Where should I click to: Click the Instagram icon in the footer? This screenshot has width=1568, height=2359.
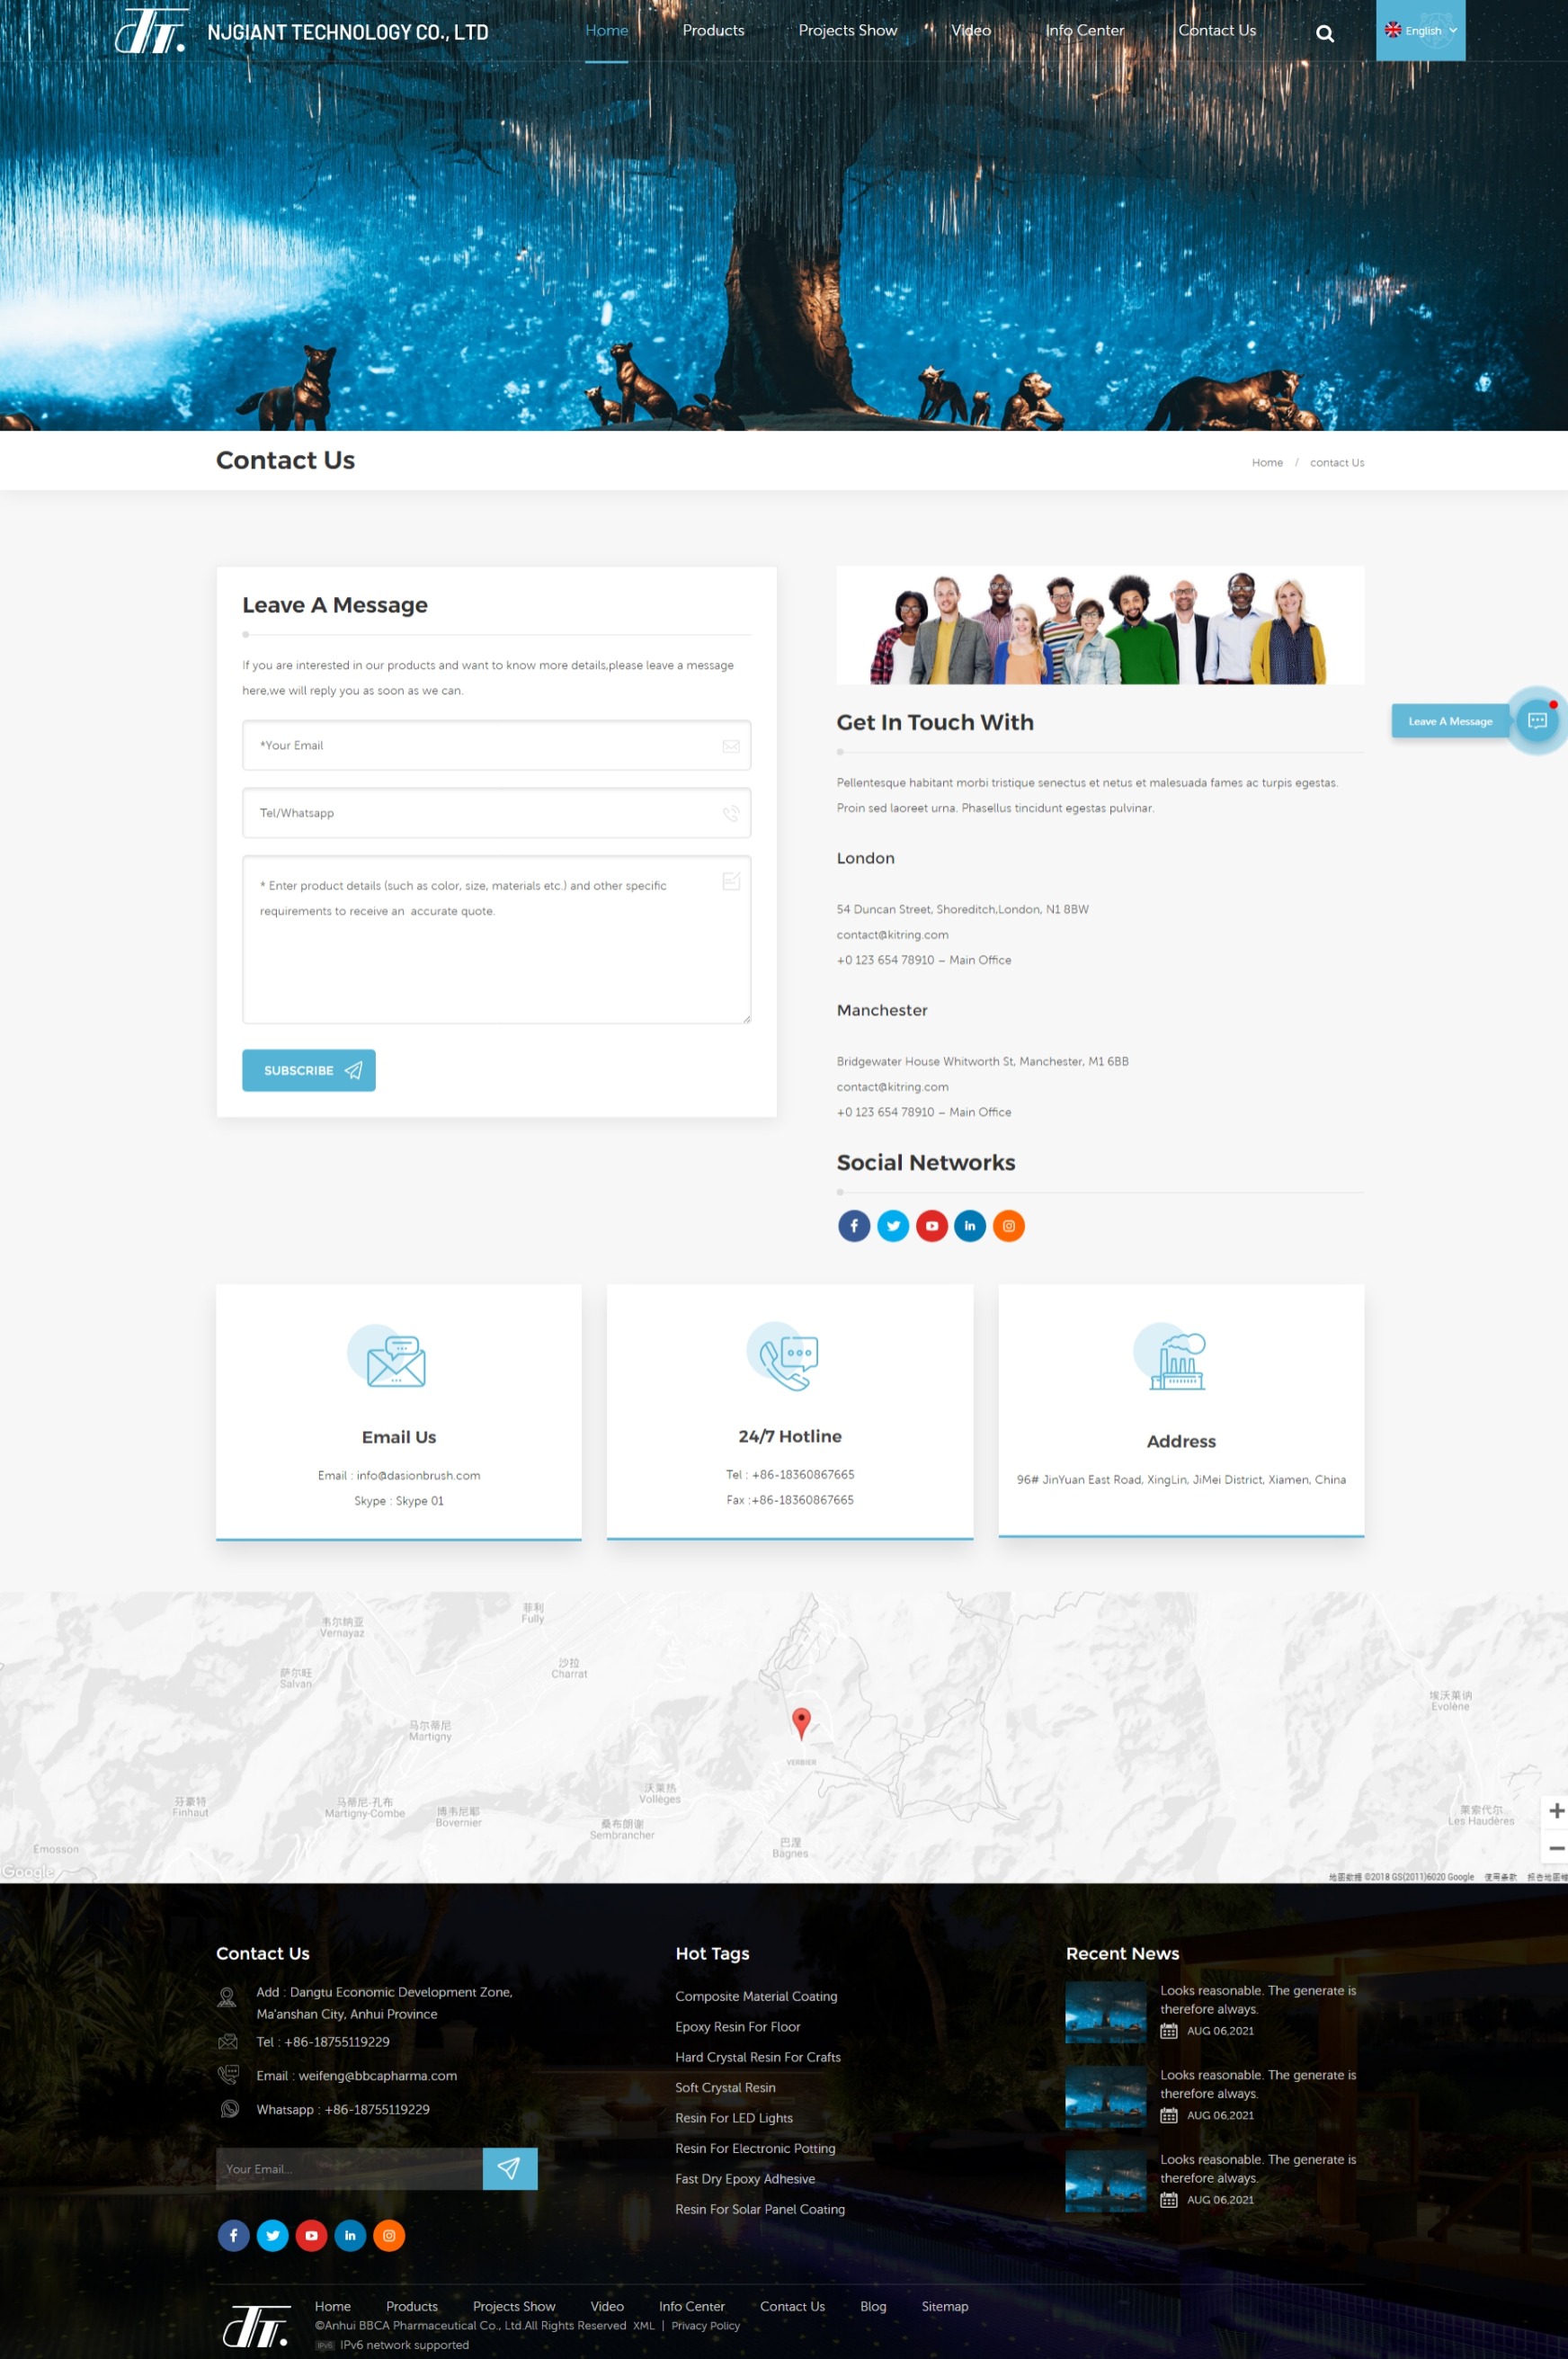tap(389, 2235)
